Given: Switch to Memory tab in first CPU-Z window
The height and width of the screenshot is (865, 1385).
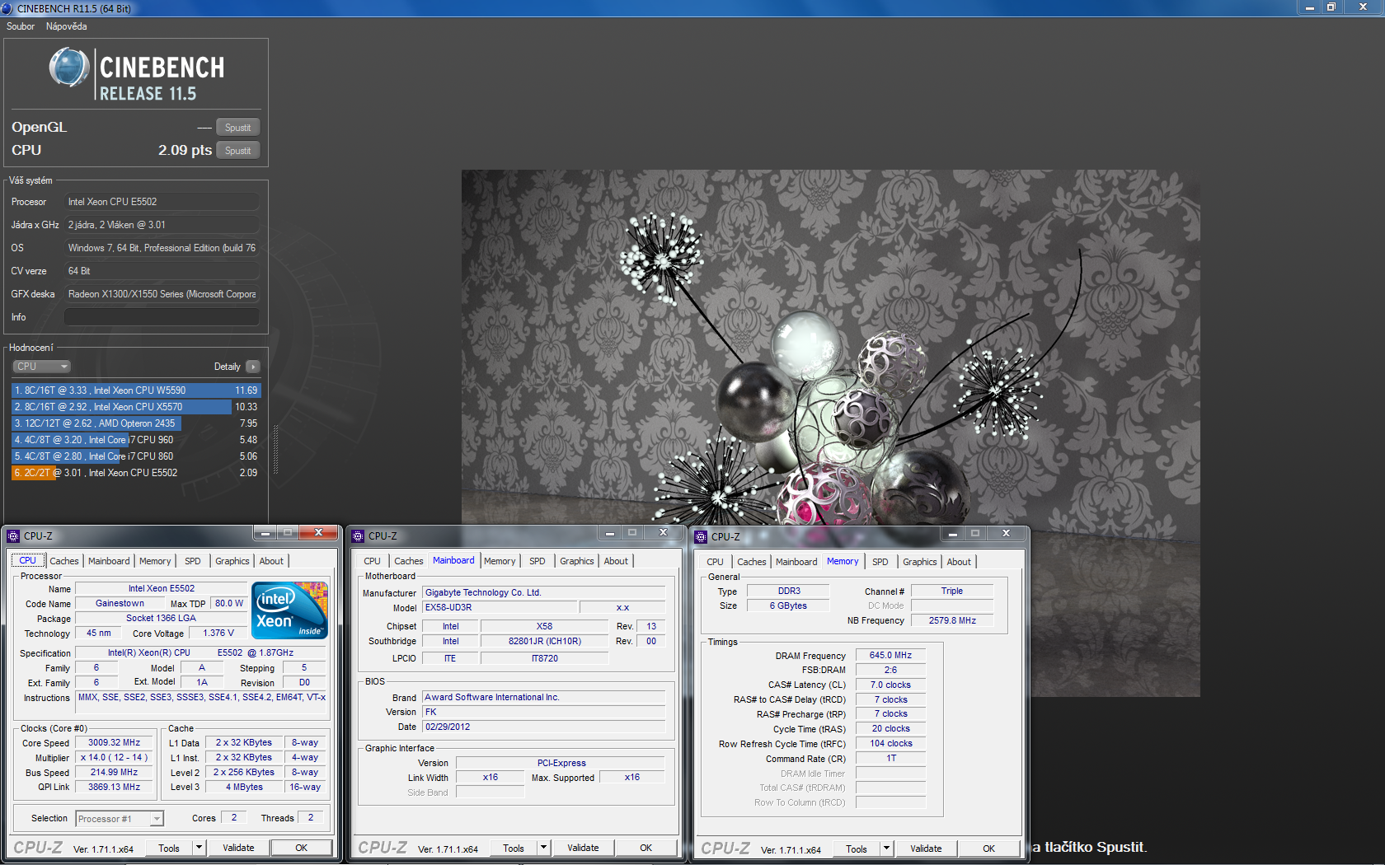Looking at the screenshot, I should click(x=155, y=561).
